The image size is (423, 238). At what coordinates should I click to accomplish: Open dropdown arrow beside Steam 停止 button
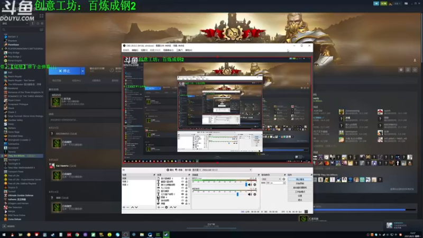coord(82,71)
